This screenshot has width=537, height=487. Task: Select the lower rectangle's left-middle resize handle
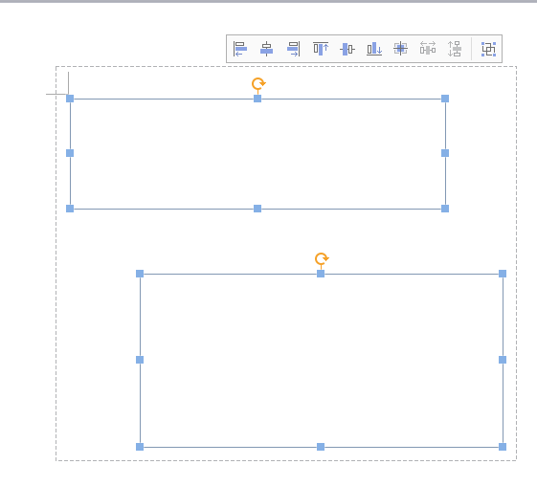pos(140,360)
